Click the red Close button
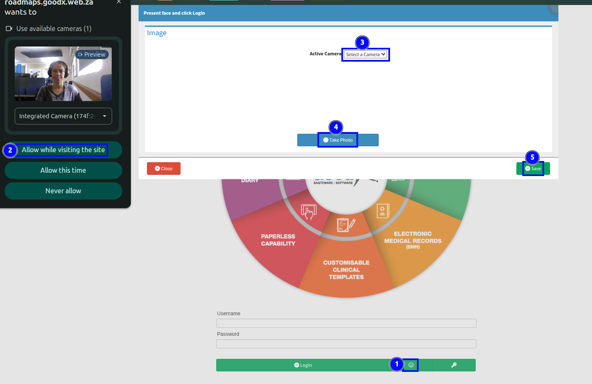 point(164,169)
